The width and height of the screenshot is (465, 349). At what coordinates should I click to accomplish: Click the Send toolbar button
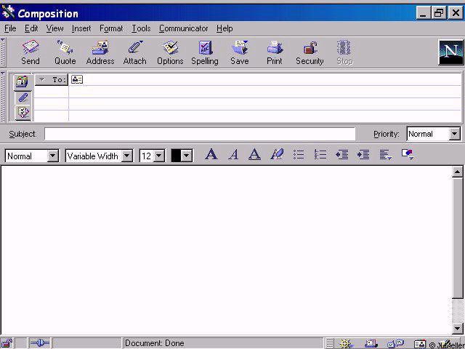(31, 53)
